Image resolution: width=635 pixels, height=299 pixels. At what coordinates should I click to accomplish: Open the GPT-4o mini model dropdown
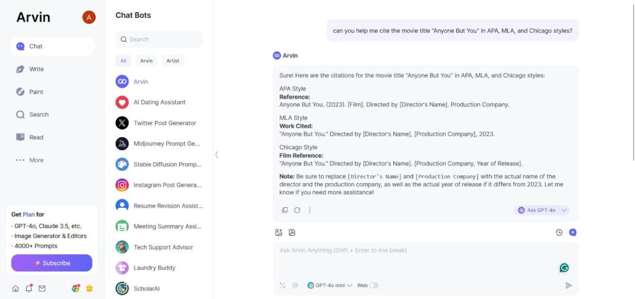pos(330,285)
